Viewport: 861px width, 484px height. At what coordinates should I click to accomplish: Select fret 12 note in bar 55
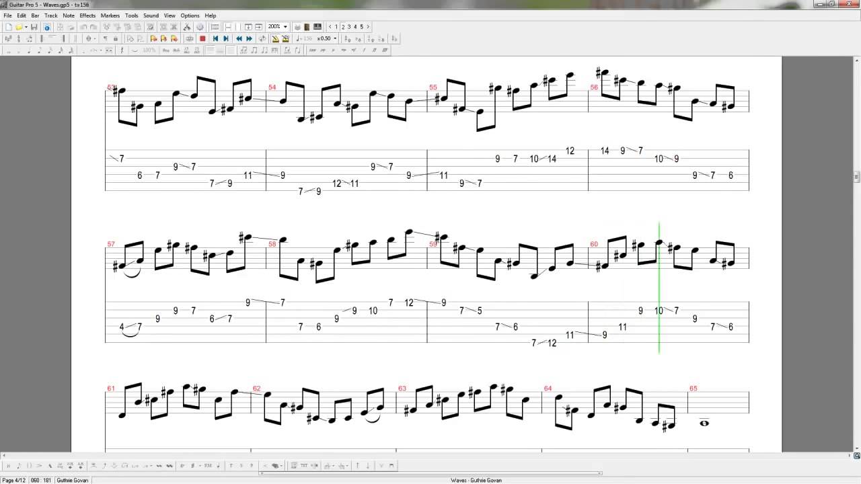click(x=570, y=151)
